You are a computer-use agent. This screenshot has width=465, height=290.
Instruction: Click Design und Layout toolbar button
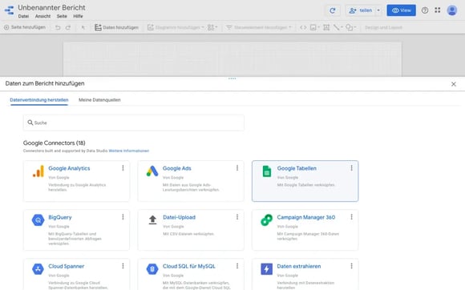tap(383, 27)
